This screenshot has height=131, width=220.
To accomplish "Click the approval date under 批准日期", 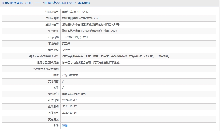I will click(x=69, y=100).
